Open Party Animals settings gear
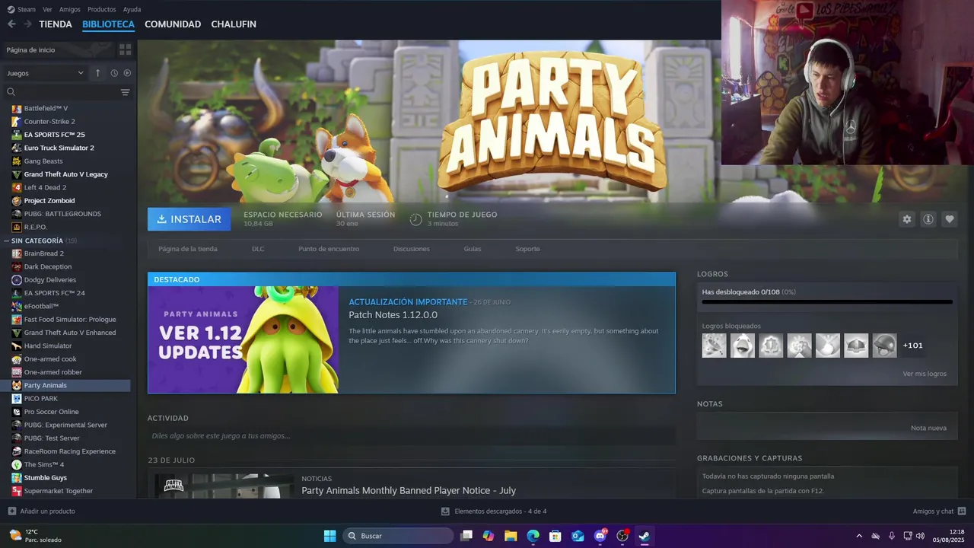974x548 pixels. (x=906, y=219)
